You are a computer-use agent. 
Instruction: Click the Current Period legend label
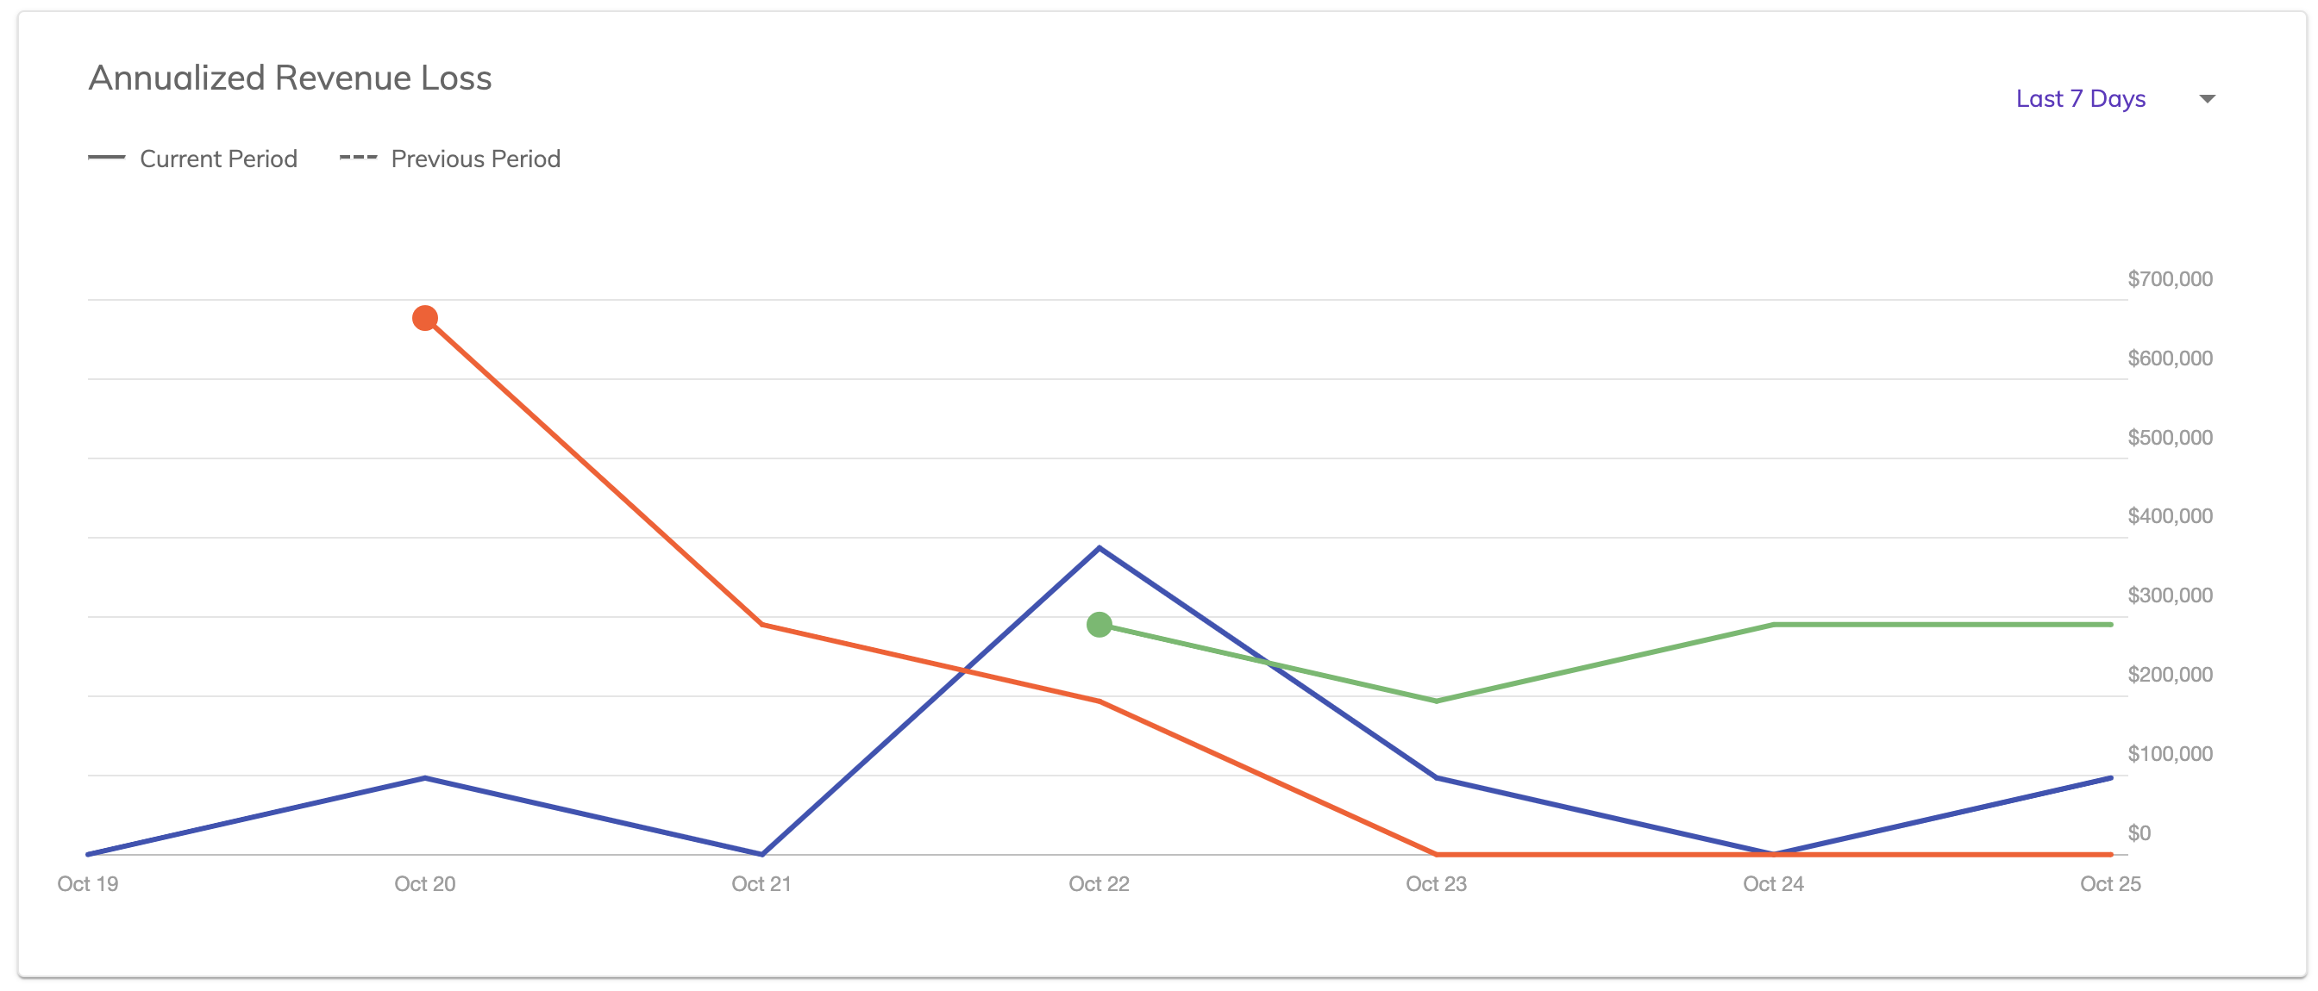218,159
